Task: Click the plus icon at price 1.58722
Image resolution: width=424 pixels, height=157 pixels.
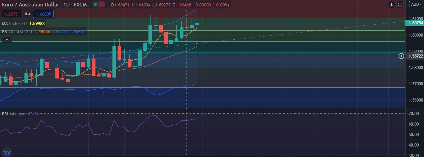Action: click(401, 56)
